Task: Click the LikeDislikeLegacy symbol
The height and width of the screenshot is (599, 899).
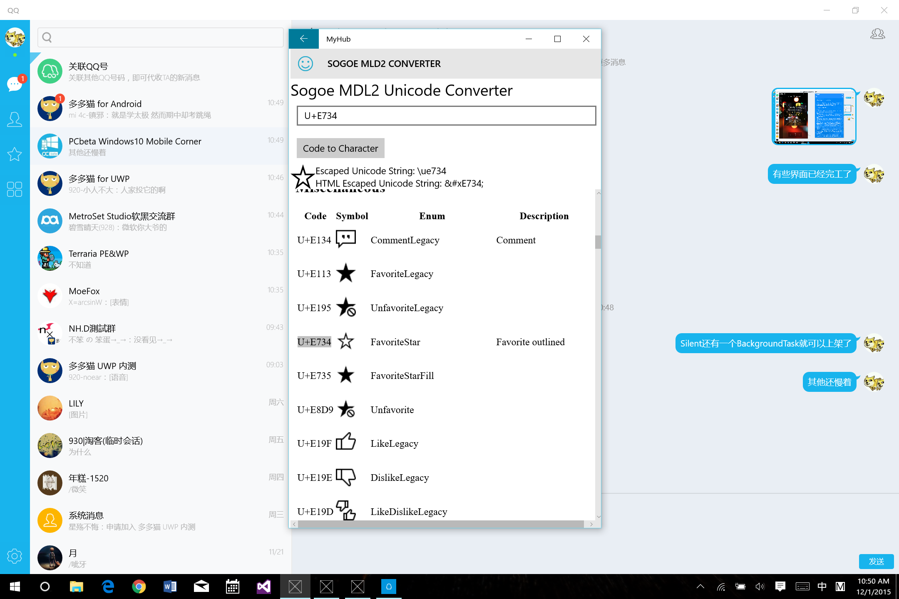Action: tap(346, 510)
